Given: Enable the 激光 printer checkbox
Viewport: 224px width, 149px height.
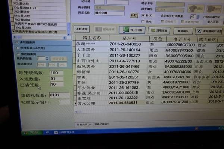Looking at the screenshot, I should click(143, 21).
